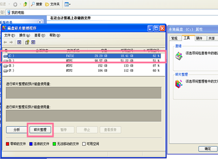Click the up-folder icon in Explorer toolbar
This screenshot has width=218, height=159.
(25, 4)
